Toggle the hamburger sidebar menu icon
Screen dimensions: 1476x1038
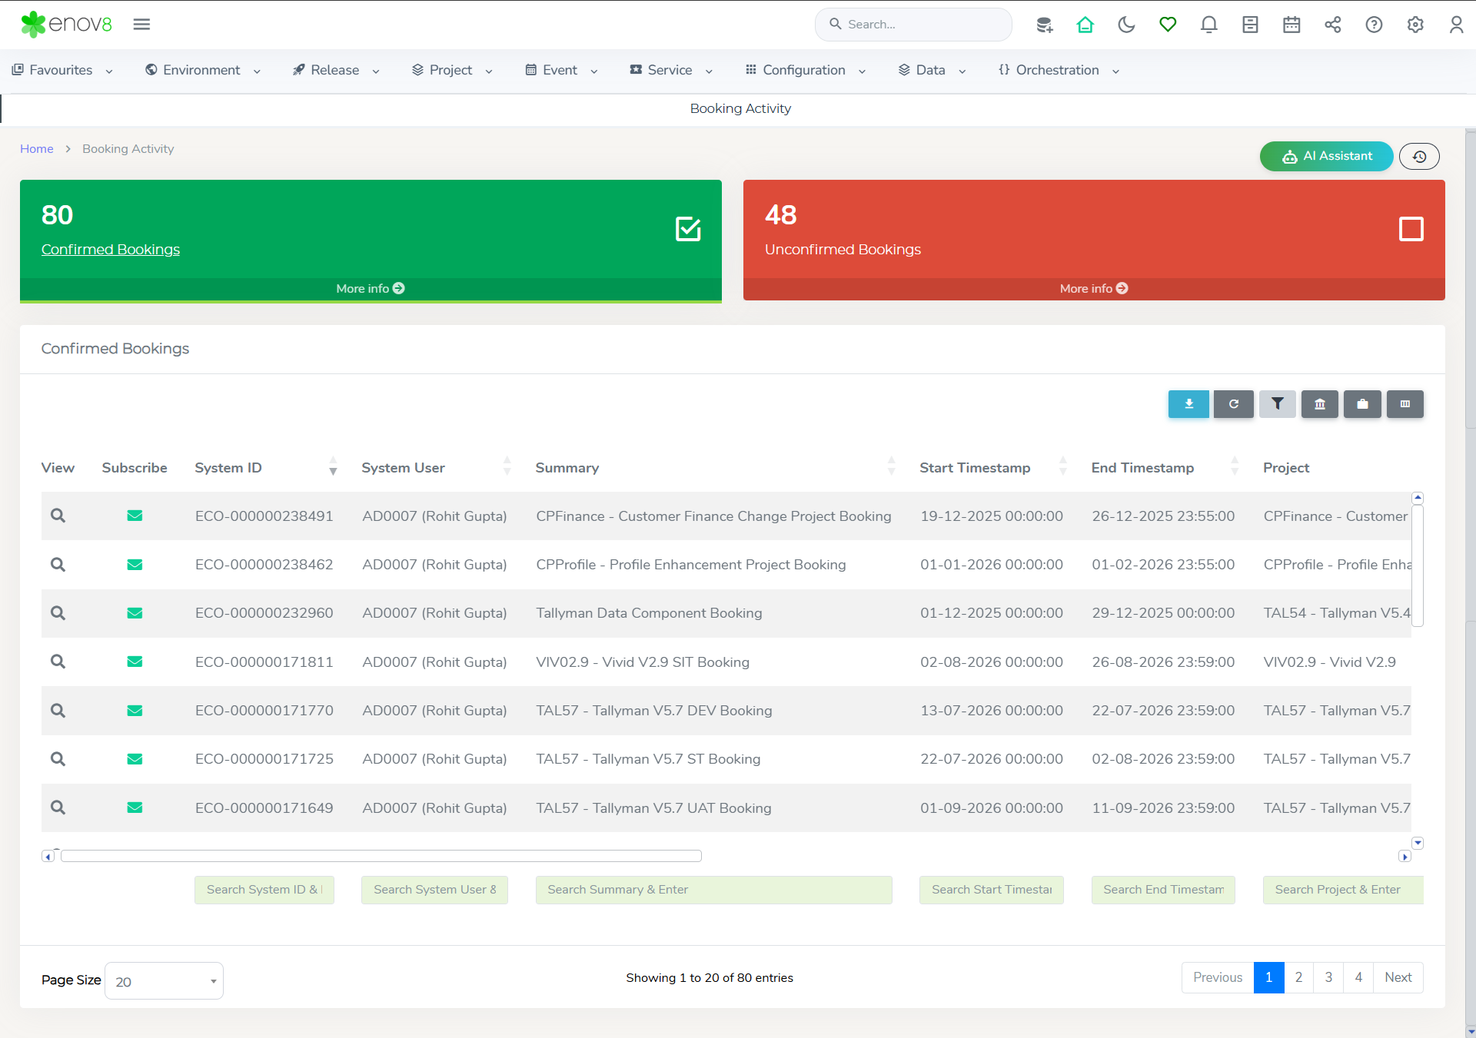141,25
